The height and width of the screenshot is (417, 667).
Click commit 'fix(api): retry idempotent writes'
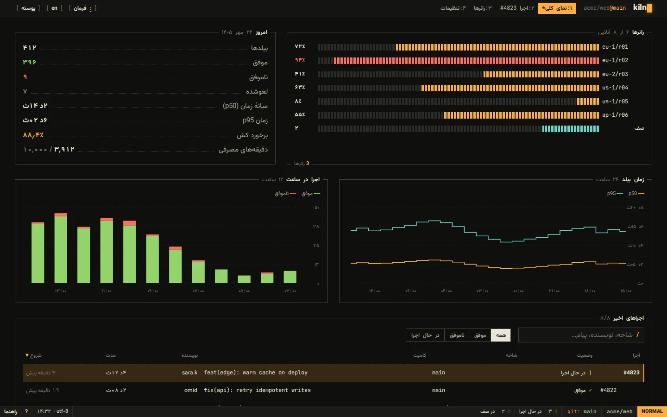pos(257,390)
